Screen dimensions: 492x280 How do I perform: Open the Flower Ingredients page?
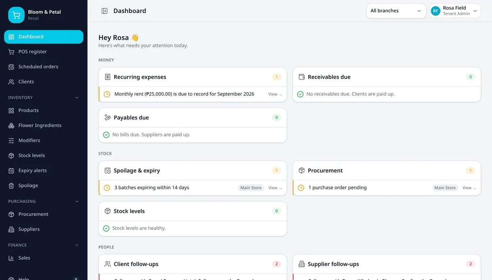click(x=43, y=125)
